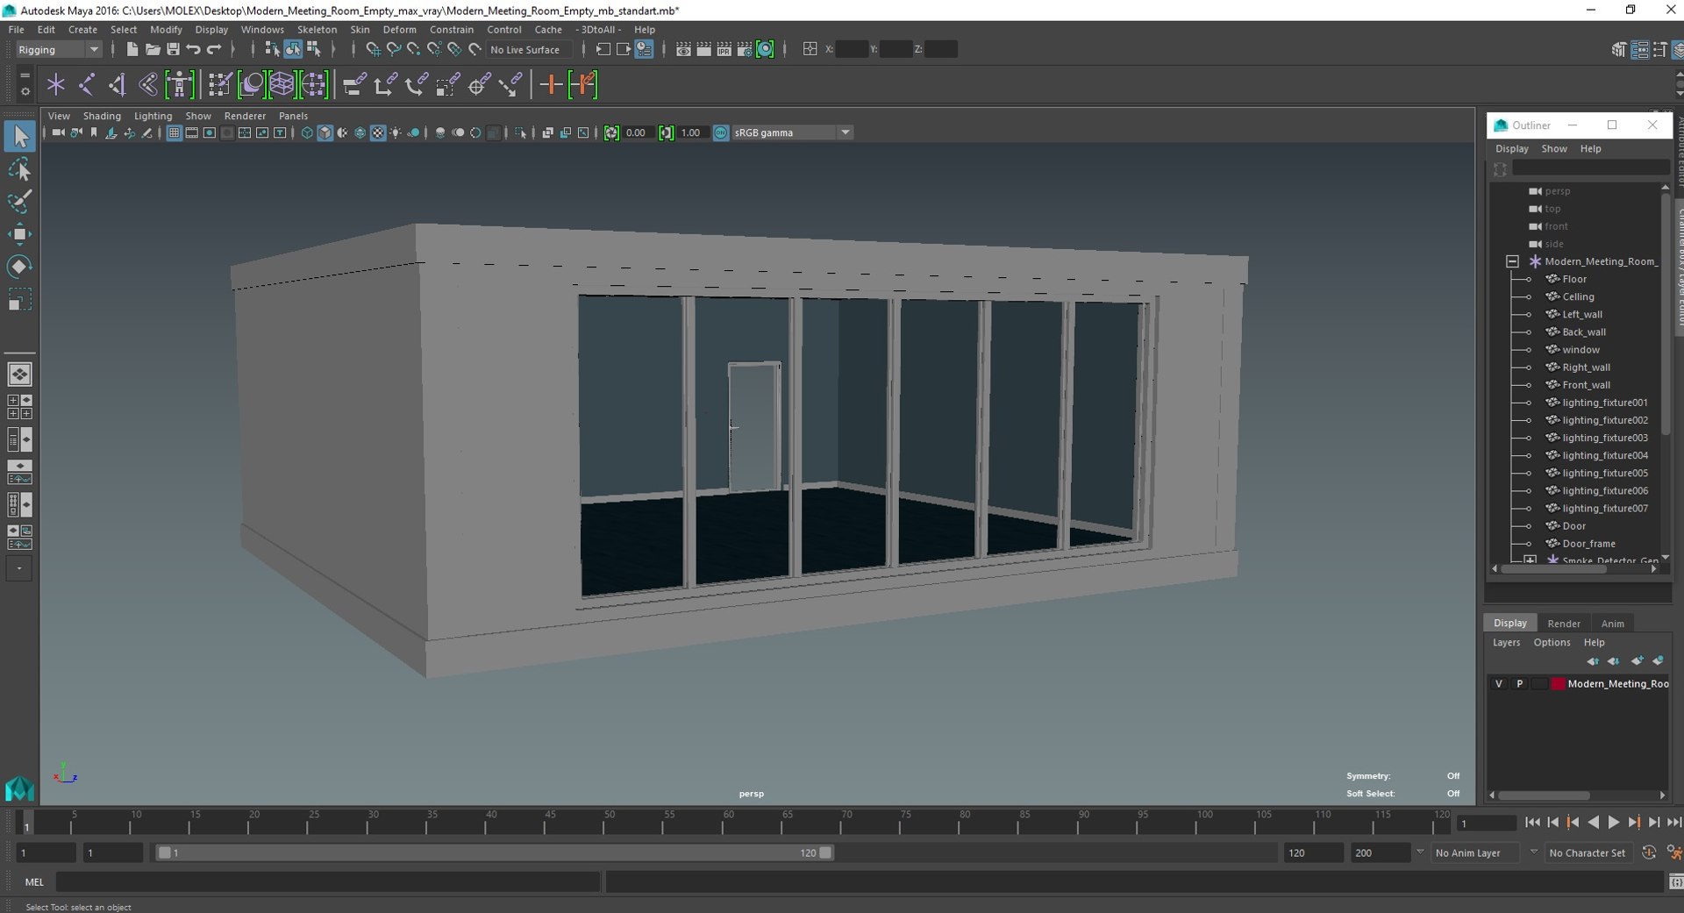Open the Skeleton menu
This screenshot has width=1684, height=913.
[x=317, y=30]
